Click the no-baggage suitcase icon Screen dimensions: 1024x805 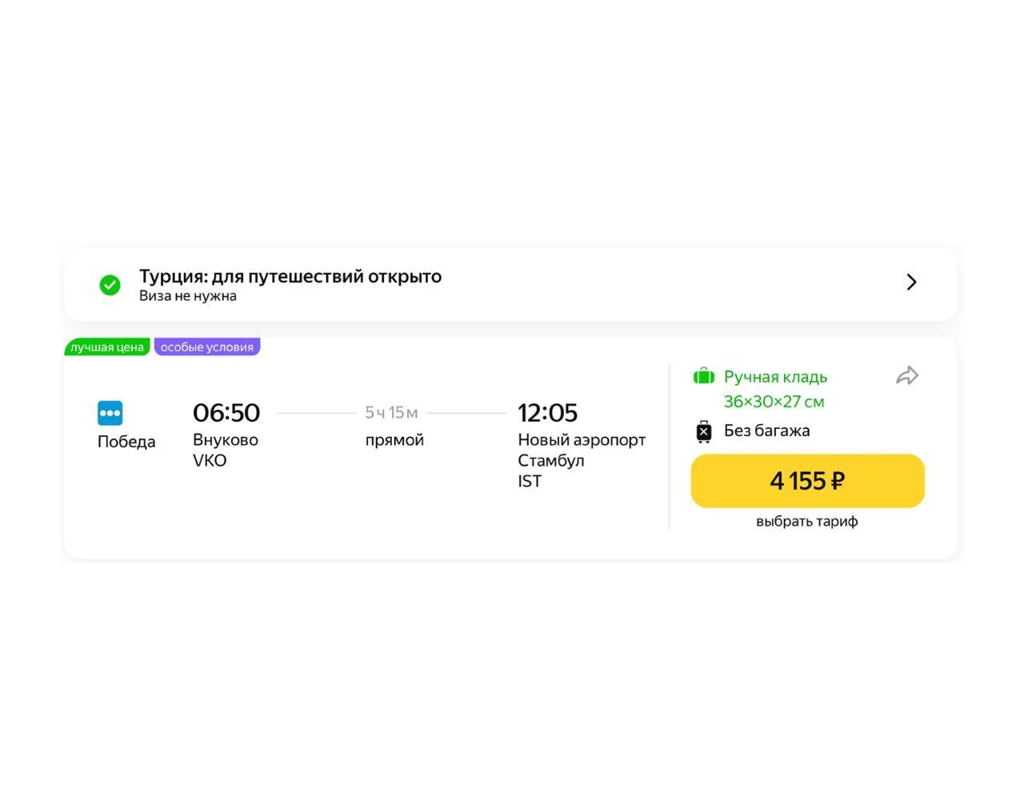point(704,431)
